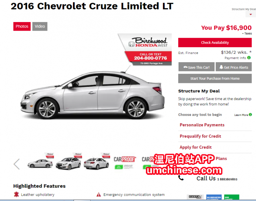256x201 pixels.
Task: Click Start Your Purchase From Home
Action: coord(215,78)
